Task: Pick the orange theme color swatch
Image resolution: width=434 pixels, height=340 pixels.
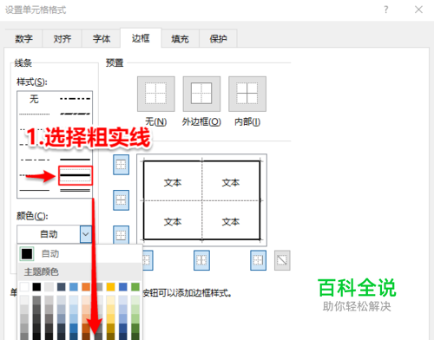Action: (x=86, y=287)
